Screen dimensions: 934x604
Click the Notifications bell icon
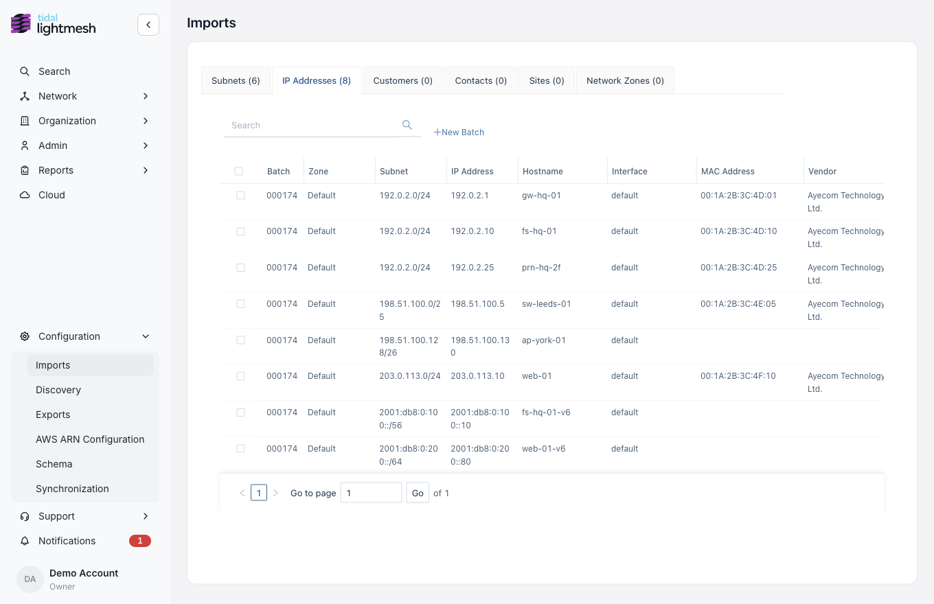25,541
